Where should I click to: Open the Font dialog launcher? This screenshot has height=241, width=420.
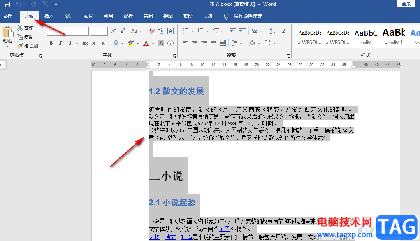click(x=175, y=56)
